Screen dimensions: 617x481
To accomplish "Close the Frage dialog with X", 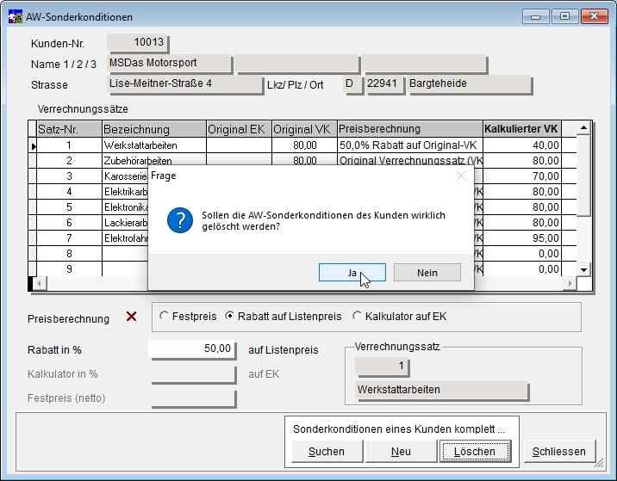I will (x=461, y=176).
